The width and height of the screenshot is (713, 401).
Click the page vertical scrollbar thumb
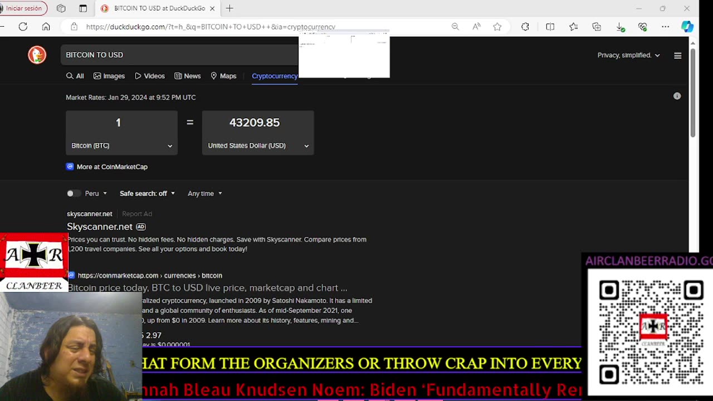pos(693,93)
